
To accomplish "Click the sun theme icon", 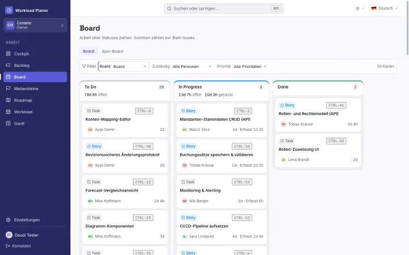I will click(357, 8).
